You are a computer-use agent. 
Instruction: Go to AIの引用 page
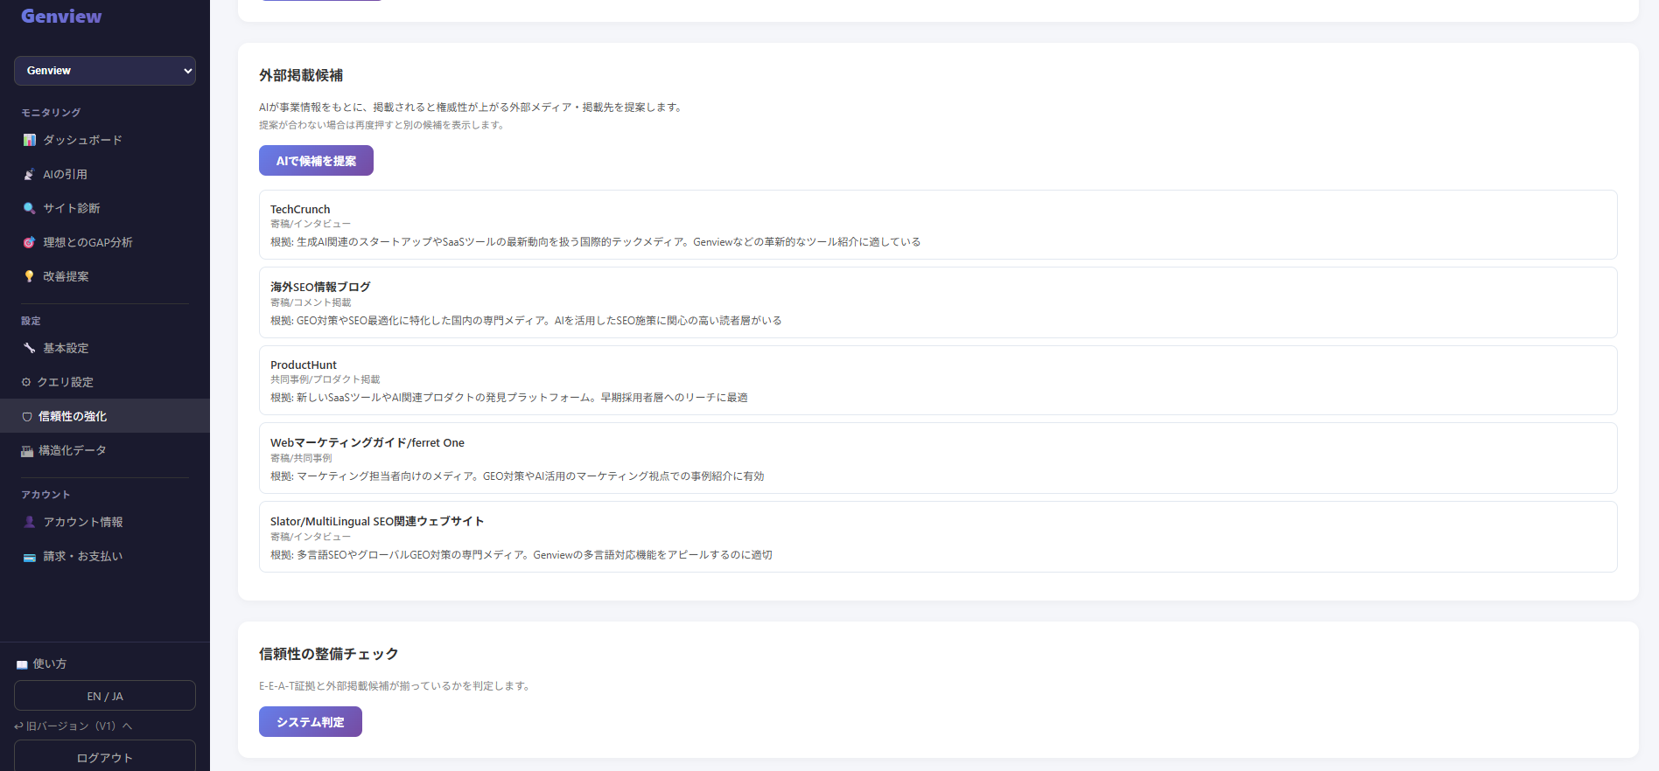click(x=105, y=174)
